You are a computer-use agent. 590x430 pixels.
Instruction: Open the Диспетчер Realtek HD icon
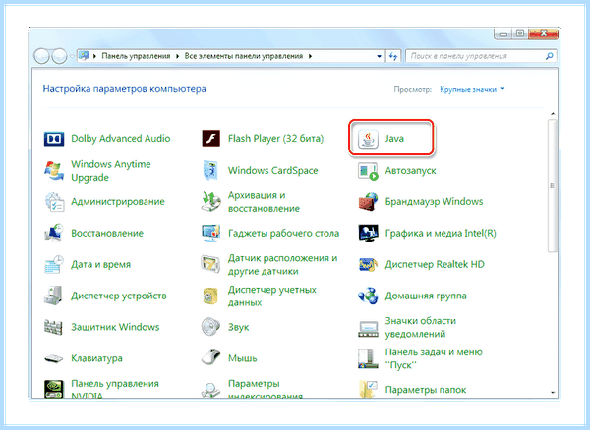(368, 264)
